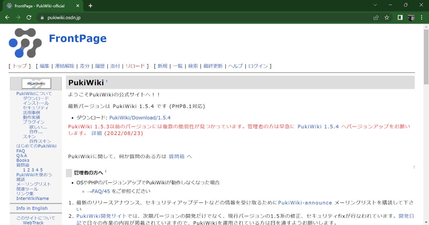This screenshot has width=429, height=225.
Task: Open a new tab with plus icon
Action: 90,6
